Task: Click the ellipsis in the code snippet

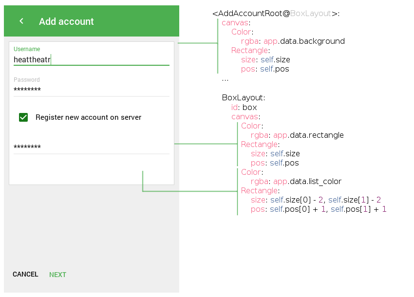Action: [225, 79]
